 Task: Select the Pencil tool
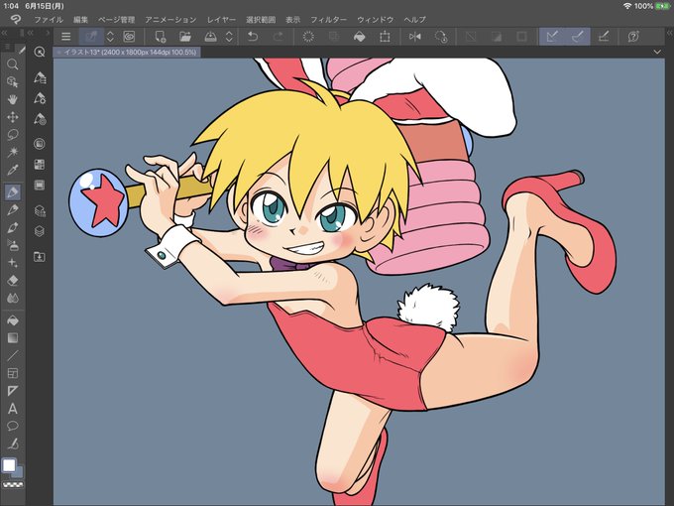[x=13, y=210]
